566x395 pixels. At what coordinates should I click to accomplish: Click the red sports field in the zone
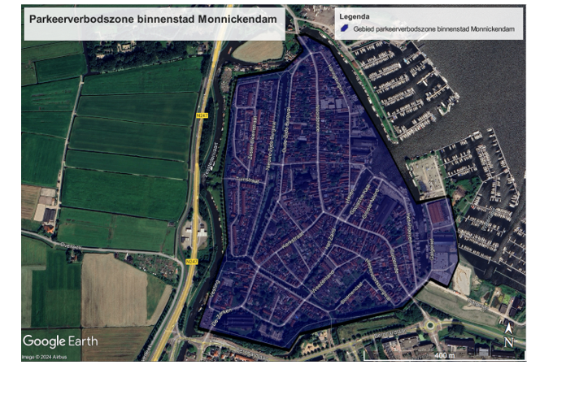[438, 215]
